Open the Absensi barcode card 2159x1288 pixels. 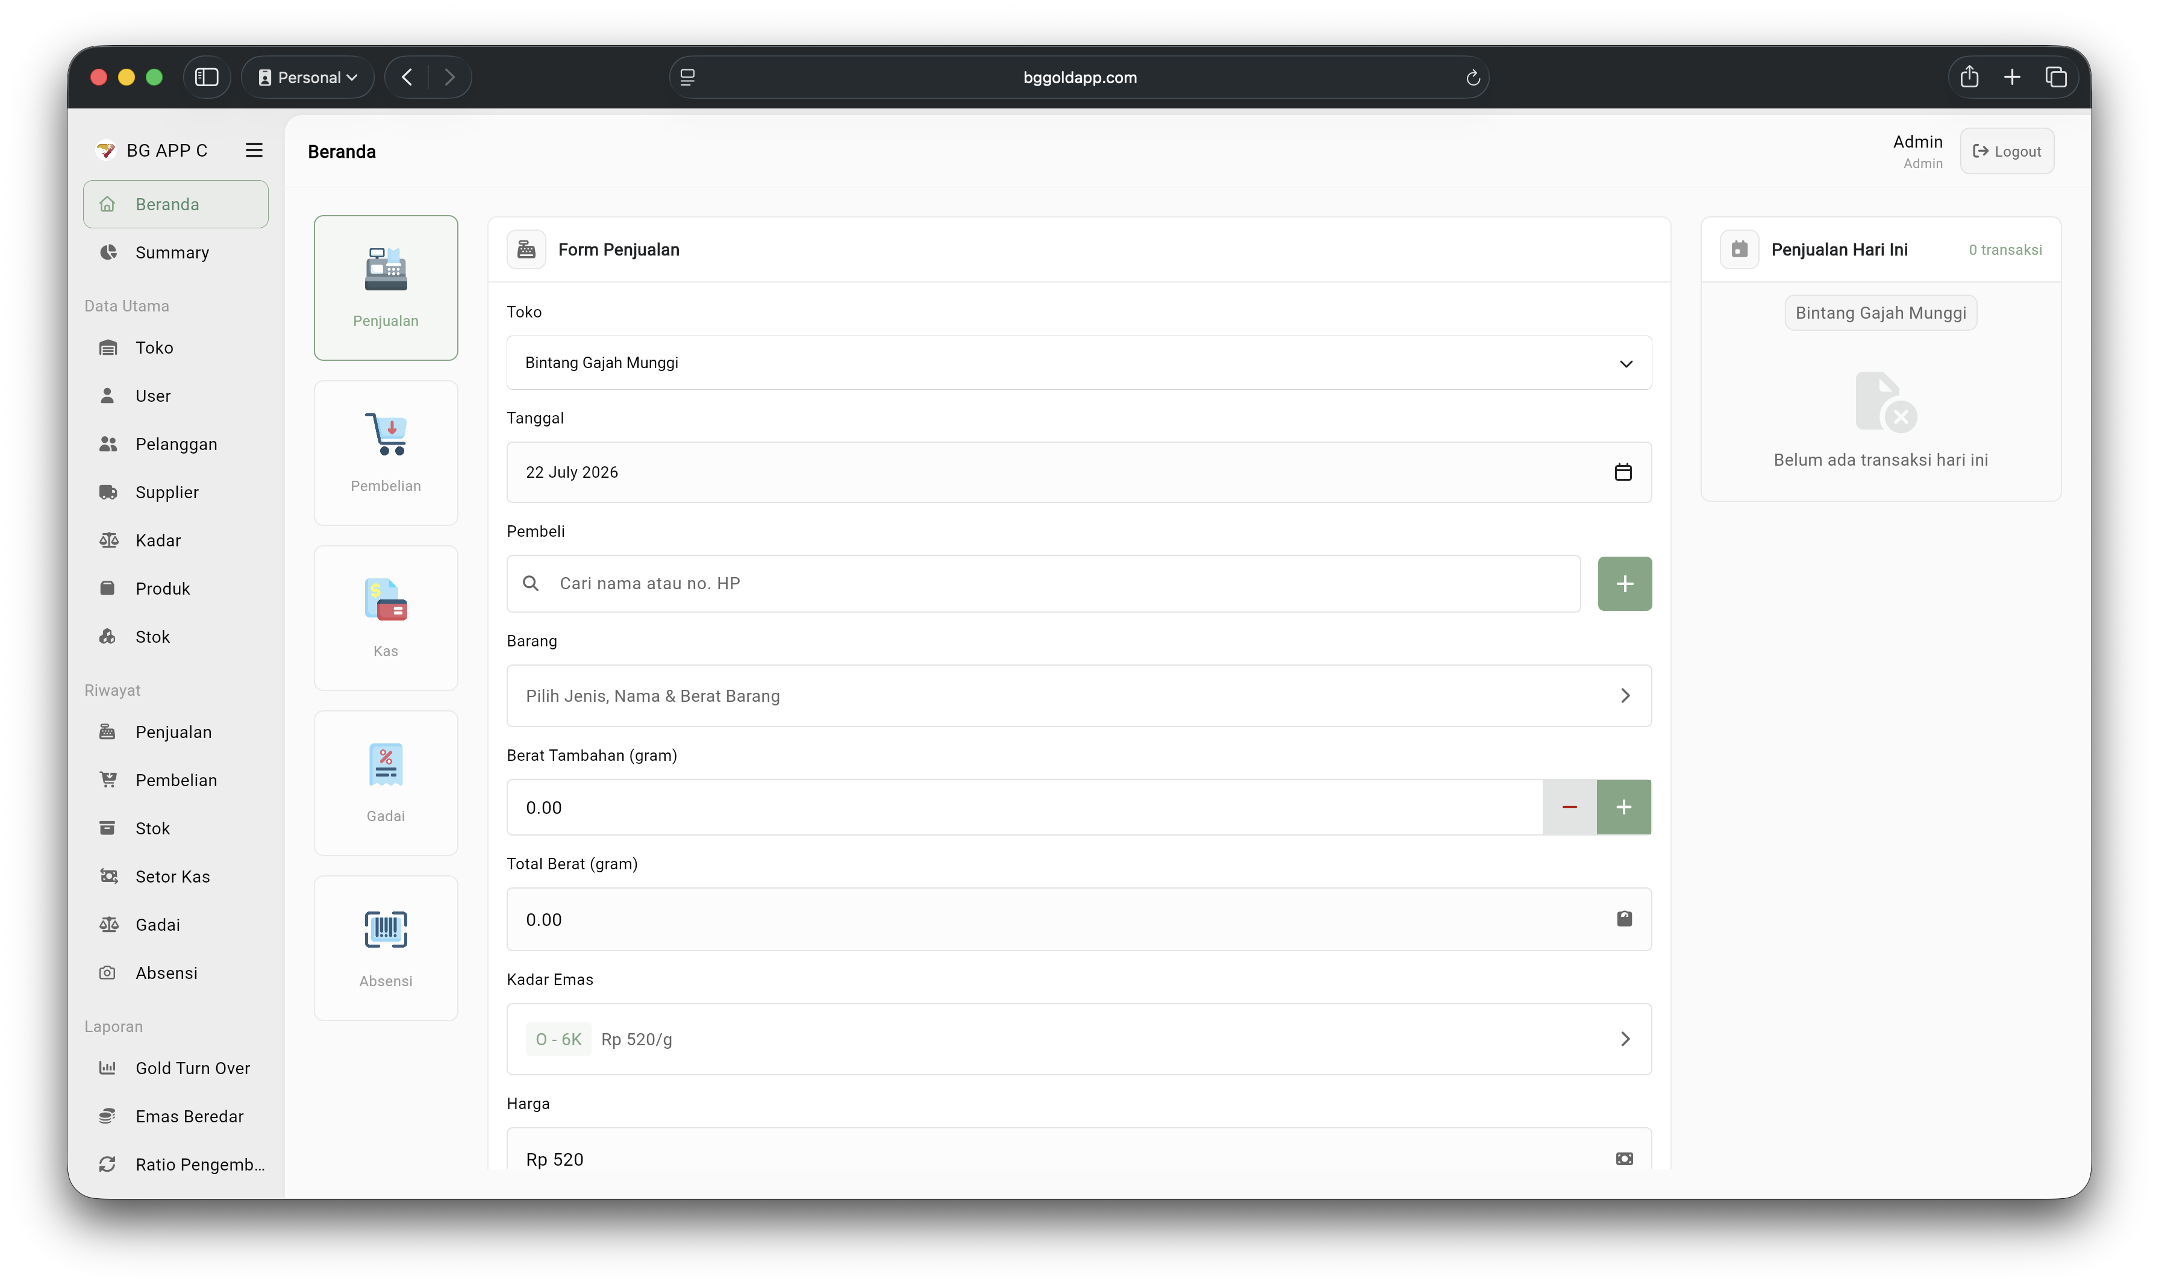pyautogui.click(x=386, y=947)
